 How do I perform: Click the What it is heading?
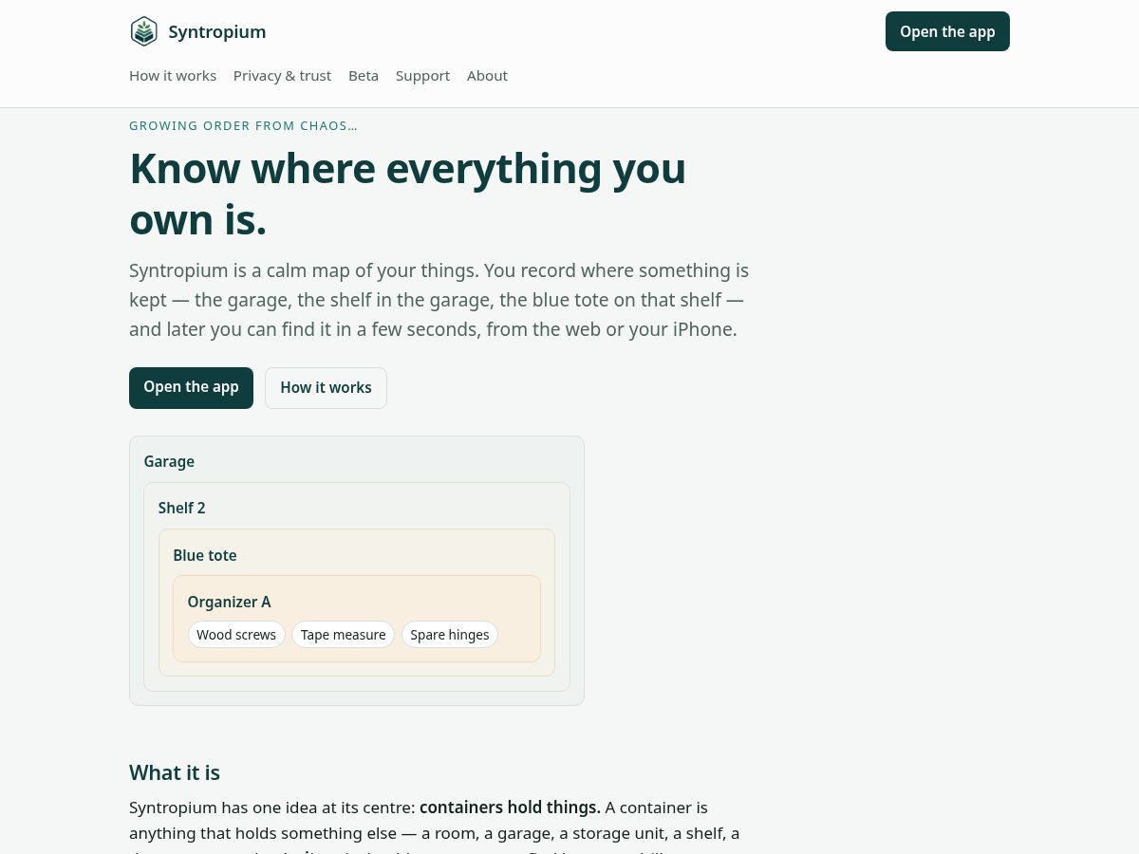[x=175, y=772]
